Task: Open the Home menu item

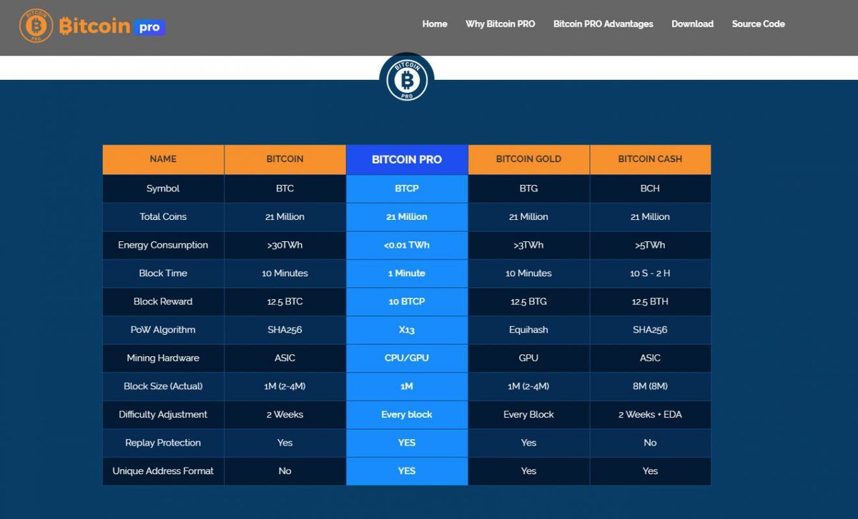Action: click(x=435, y=24)
